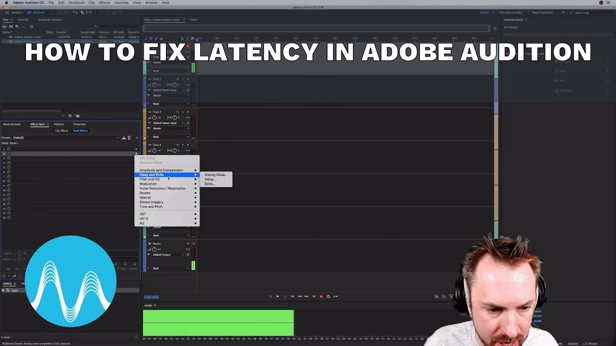The width and height of the screenshot is (616, 346).
Task: Choose Echo from the Delay and Echo submenu
Action: click(x=212, y=184)
